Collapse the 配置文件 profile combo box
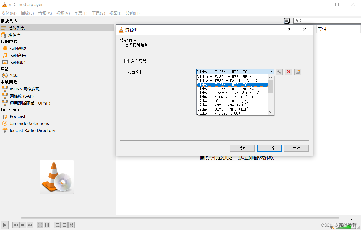This screenshot has width=361, height=230. point(235,72)
